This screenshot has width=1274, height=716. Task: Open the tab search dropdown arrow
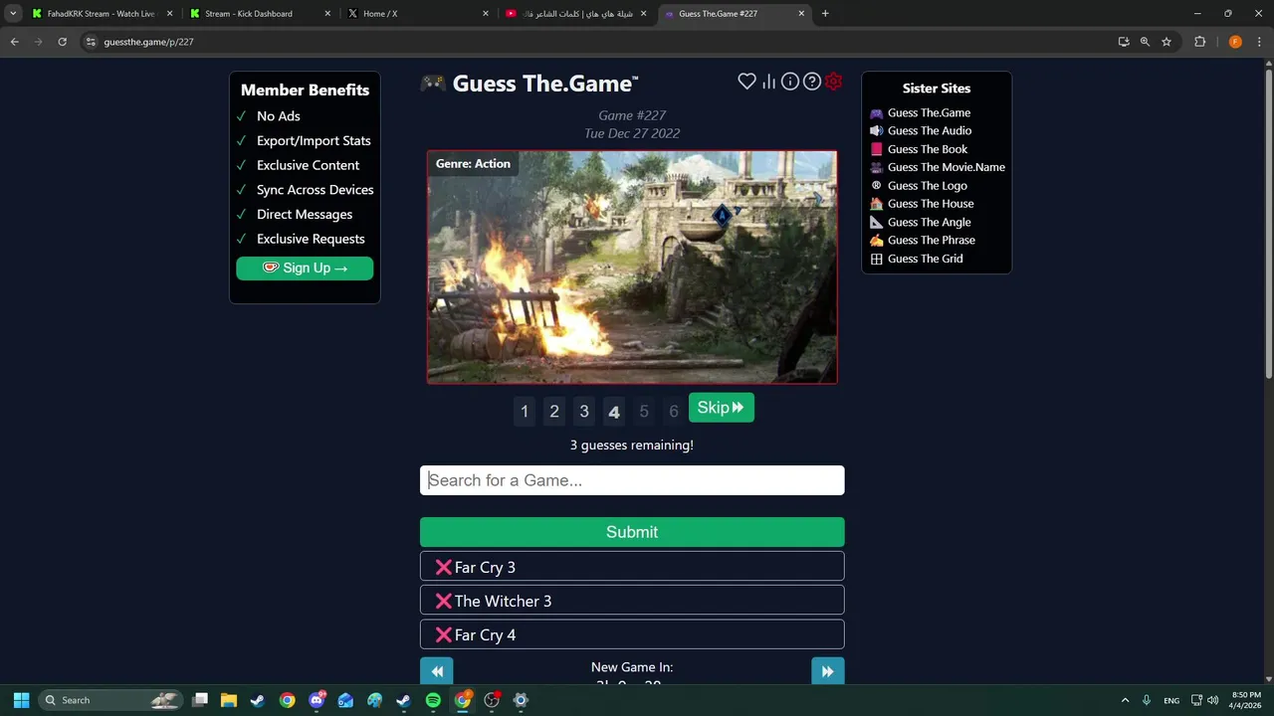tap(13, 14)
